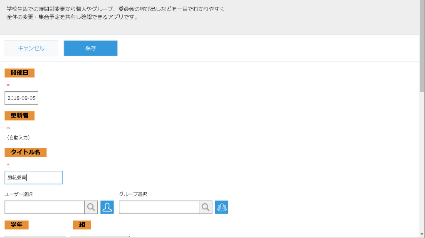Click the ユーザー選択 label text
The width and height of the screenshot is (425, 238).
tap(19, 194)
